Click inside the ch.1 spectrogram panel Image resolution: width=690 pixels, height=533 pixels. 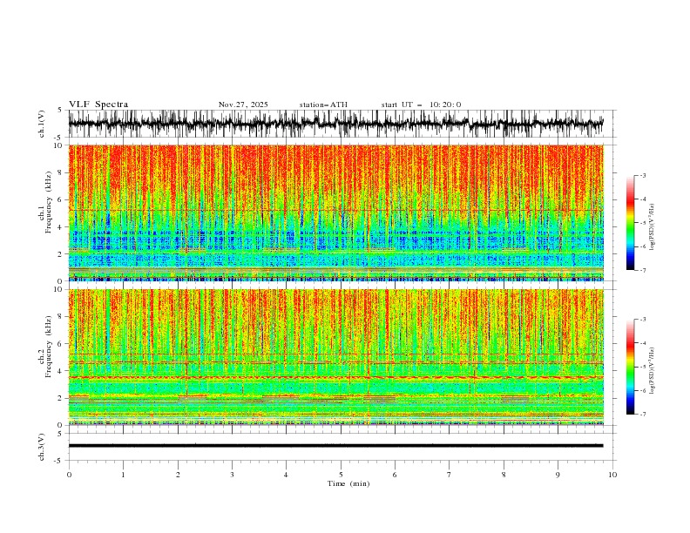tap(335, 213)
